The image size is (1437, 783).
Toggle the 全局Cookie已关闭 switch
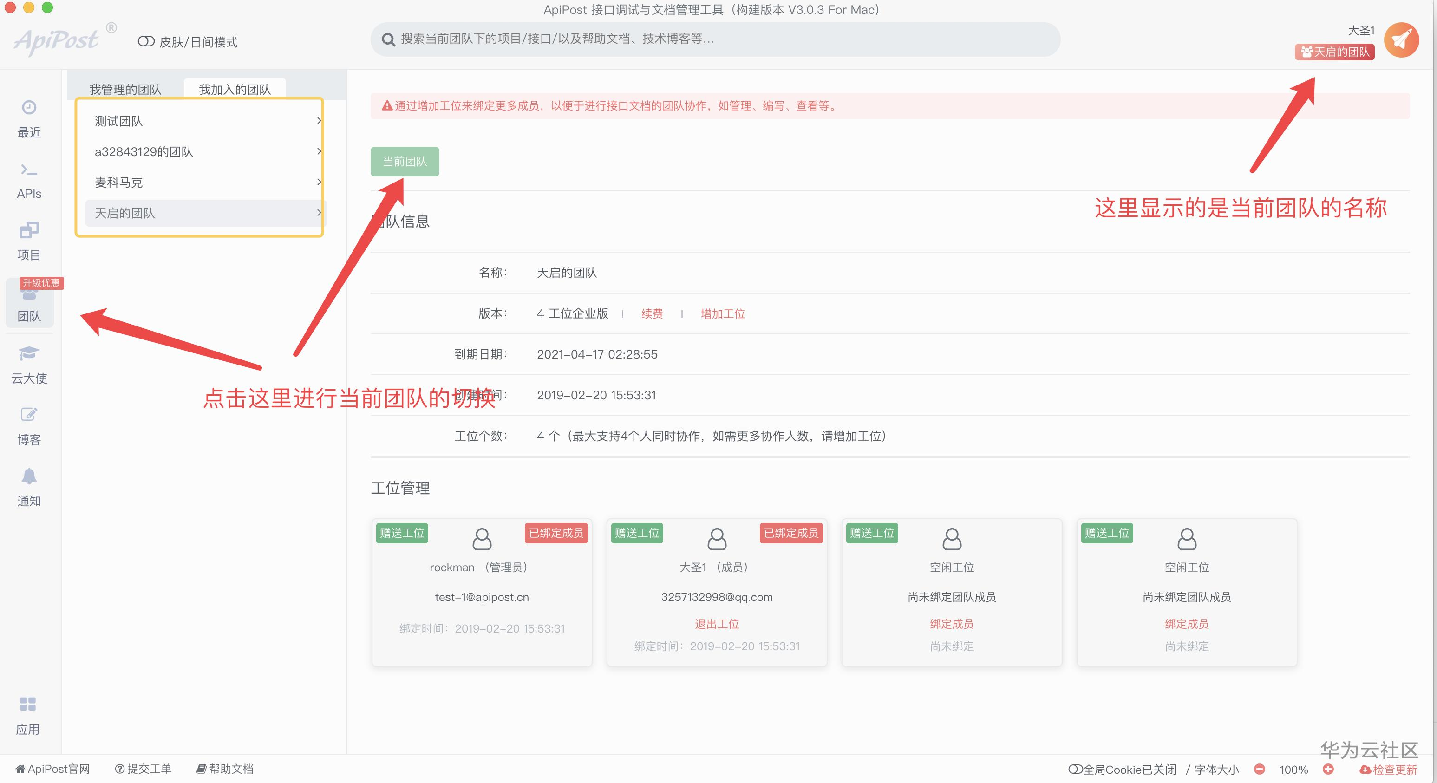coord(1075,769)
